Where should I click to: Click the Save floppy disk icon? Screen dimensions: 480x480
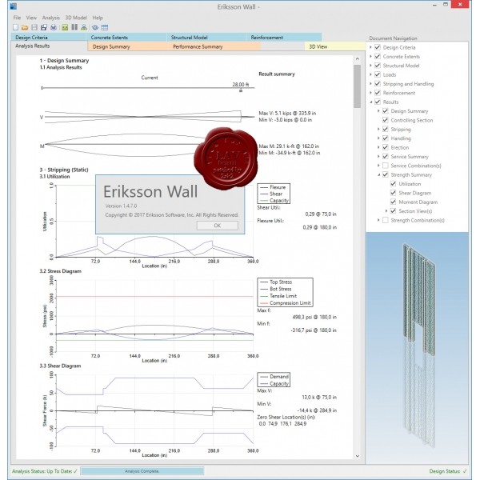coord(34,27)
